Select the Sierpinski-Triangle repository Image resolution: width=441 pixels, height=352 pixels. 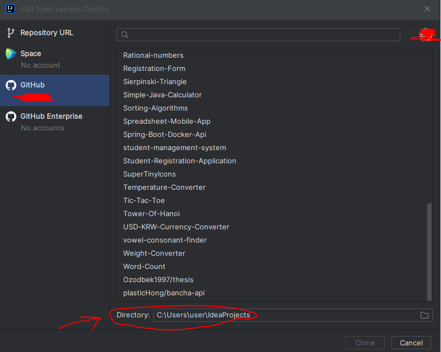[274, 82]
